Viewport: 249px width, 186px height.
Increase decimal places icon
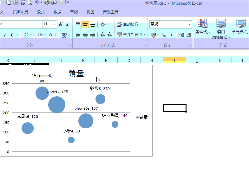click(x=181, y=35)
